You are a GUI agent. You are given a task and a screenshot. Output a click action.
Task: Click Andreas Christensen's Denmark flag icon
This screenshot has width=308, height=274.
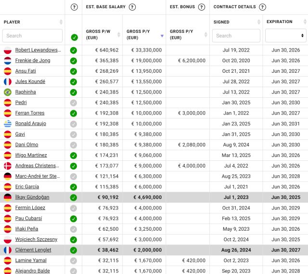point(8,166)
